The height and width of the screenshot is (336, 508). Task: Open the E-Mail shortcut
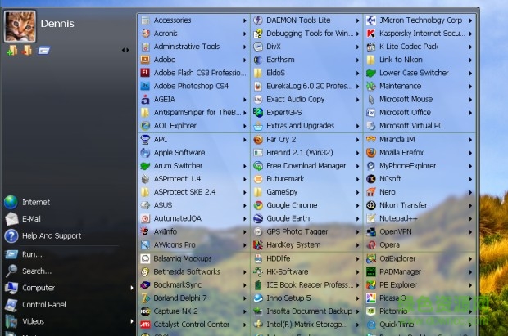(x=31, y=219)
